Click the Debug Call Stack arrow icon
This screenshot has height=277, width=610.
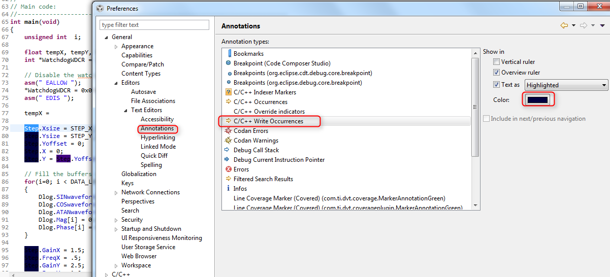click(229, 150)
